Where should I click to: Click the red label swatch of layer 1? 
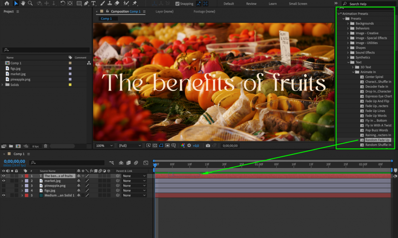[x=26, y=176]
